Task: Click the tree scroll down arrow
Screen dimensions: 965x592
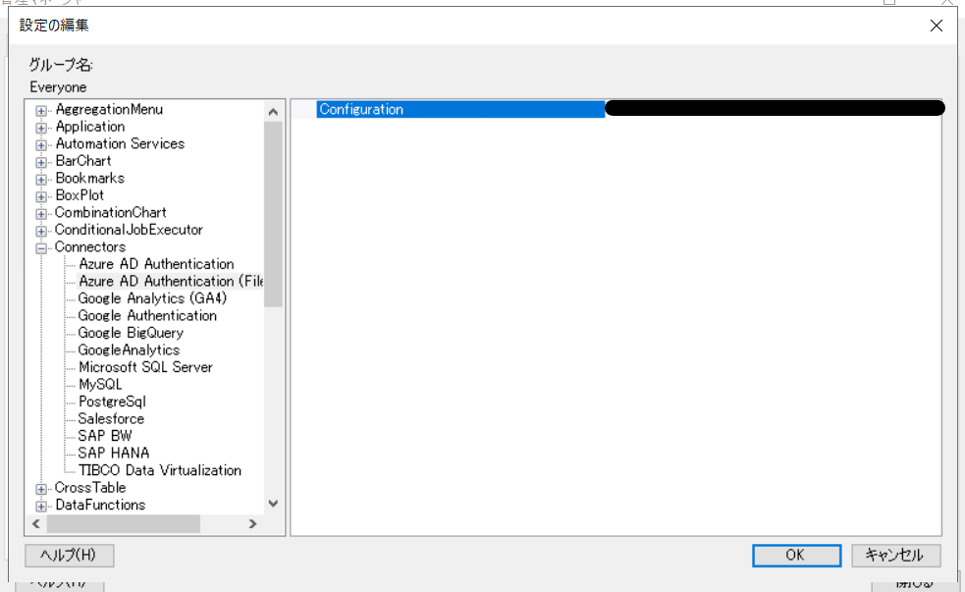Action: pyautogui.click(x=273, y=504)
